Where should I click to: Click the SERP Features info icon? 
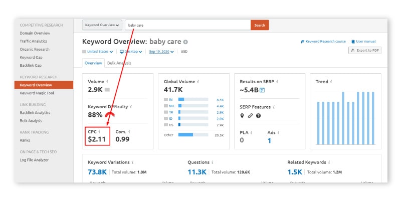point(273,107)
